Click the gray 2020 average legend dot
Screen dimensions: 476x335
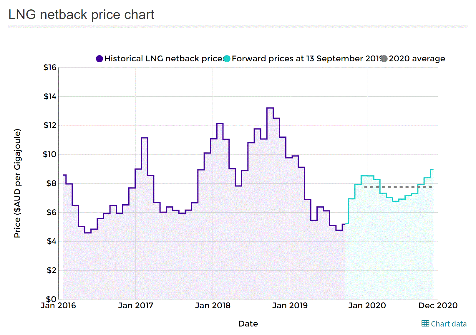[x=384, y=59]
